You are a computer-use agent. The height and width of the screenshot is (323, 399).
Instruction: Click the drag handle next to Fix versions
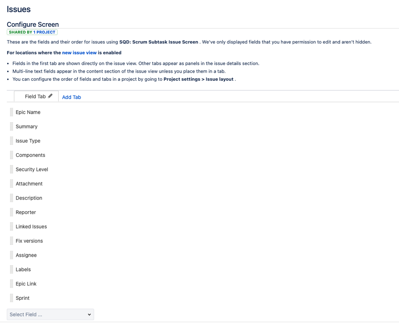pos(11,241)
